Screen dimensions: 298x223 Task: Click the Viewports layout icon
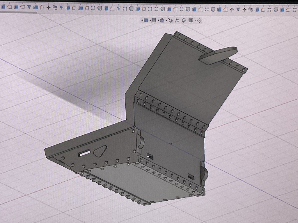[146, 21]
